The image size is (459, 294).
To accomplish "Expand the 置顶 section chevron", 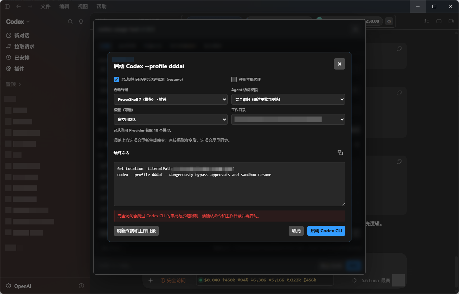I will pyautogui.click(x=20, y=84).
